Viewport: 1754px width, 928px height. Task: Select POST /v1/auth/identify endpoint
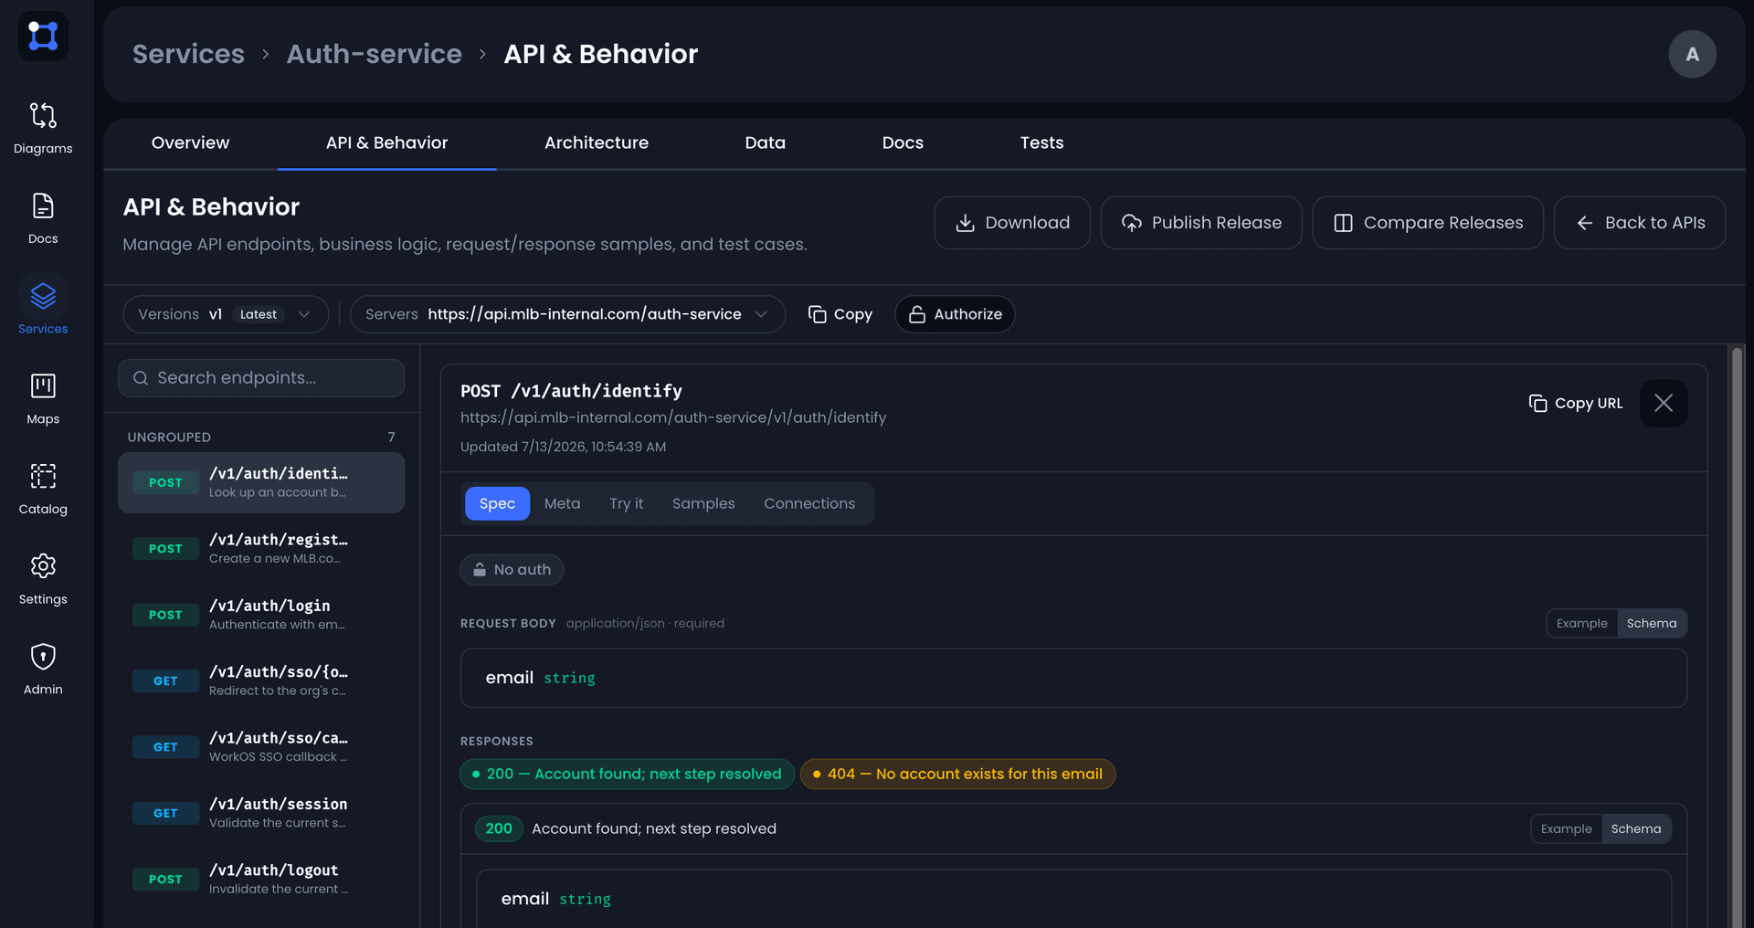tap(261, 482)
